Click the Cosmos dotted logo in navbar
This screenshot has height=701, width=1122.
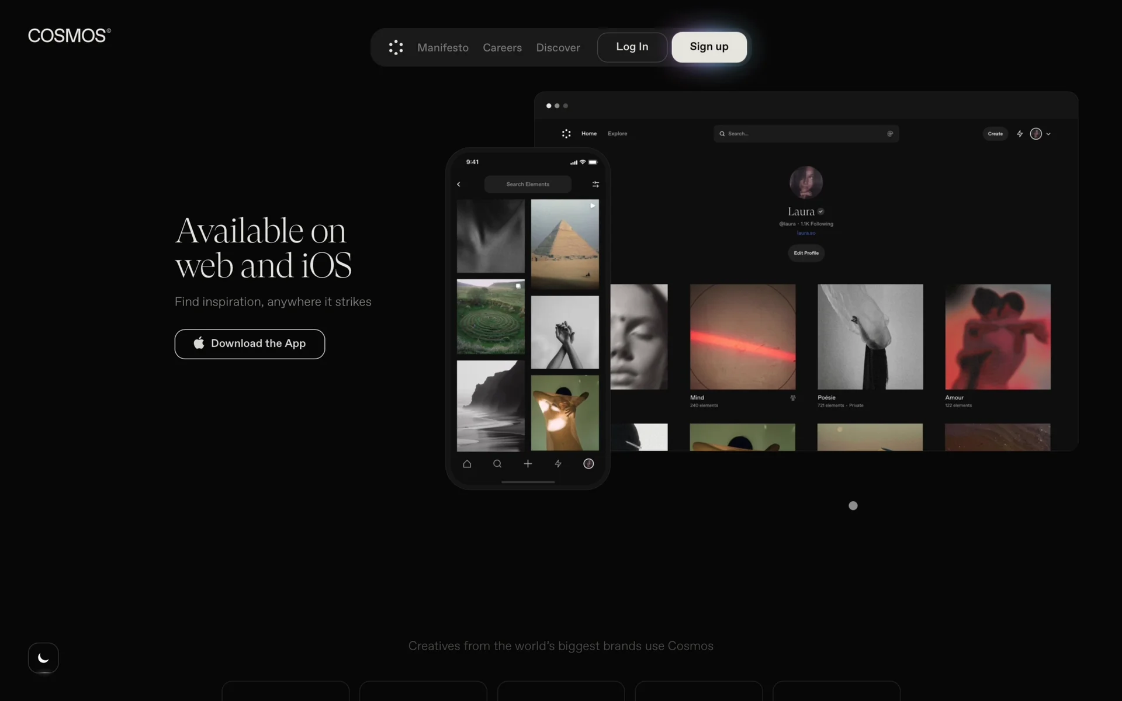pos(396,47)
